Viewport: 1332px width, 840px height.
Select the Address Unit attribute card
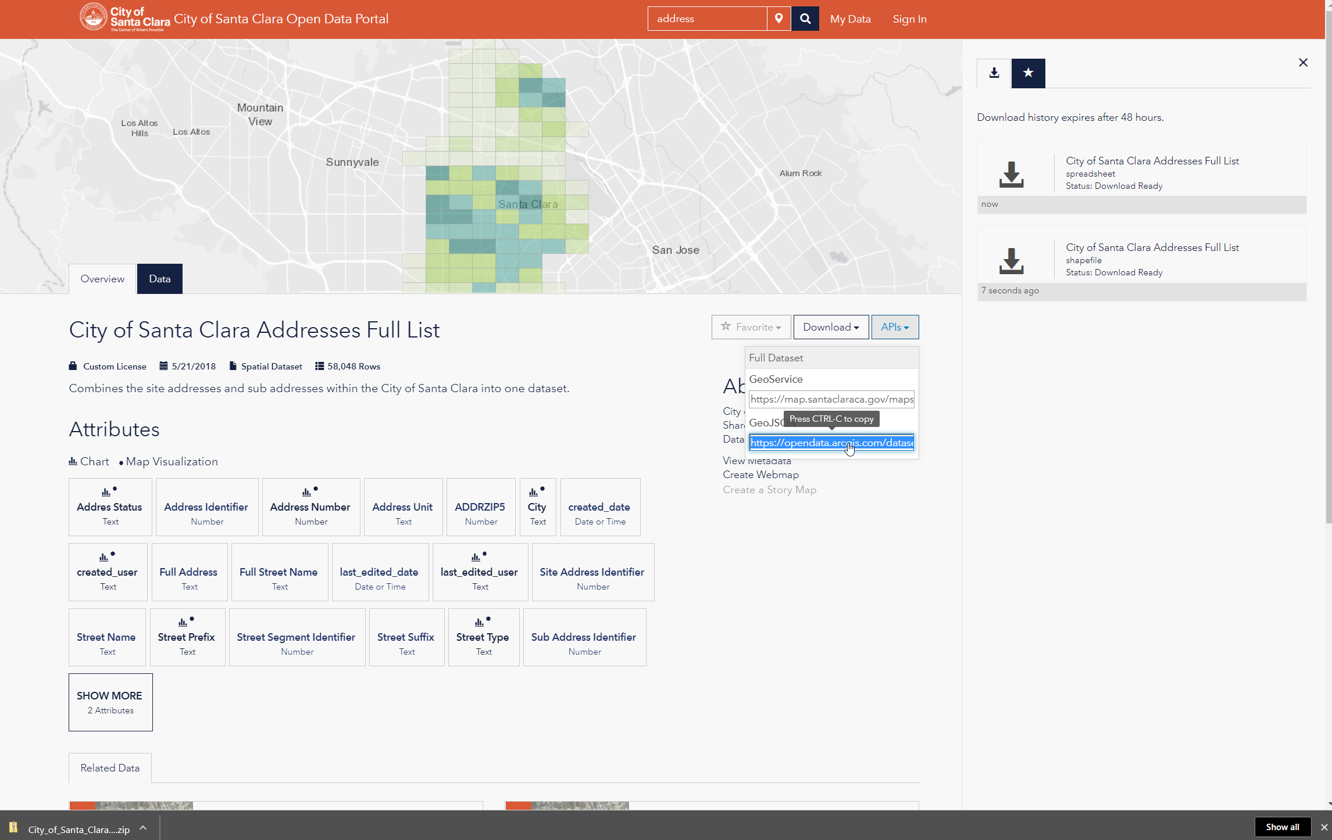pos(403,507)
